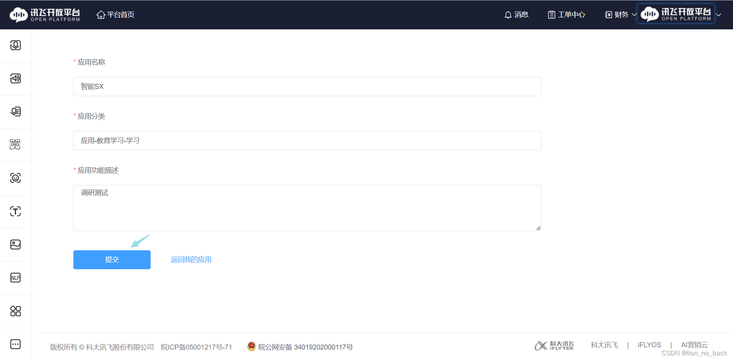Click the 应用分类 field label

(x=92, y=116)
